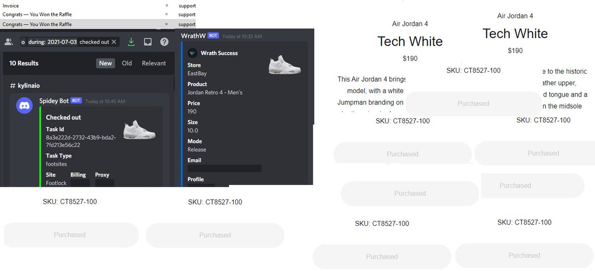Click the right Tech White heading
Screen dimensions: 595x271
click(x=515, y=33)
